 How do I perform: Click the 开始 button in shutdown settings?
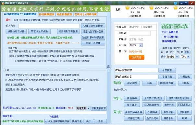pos(187,52)
